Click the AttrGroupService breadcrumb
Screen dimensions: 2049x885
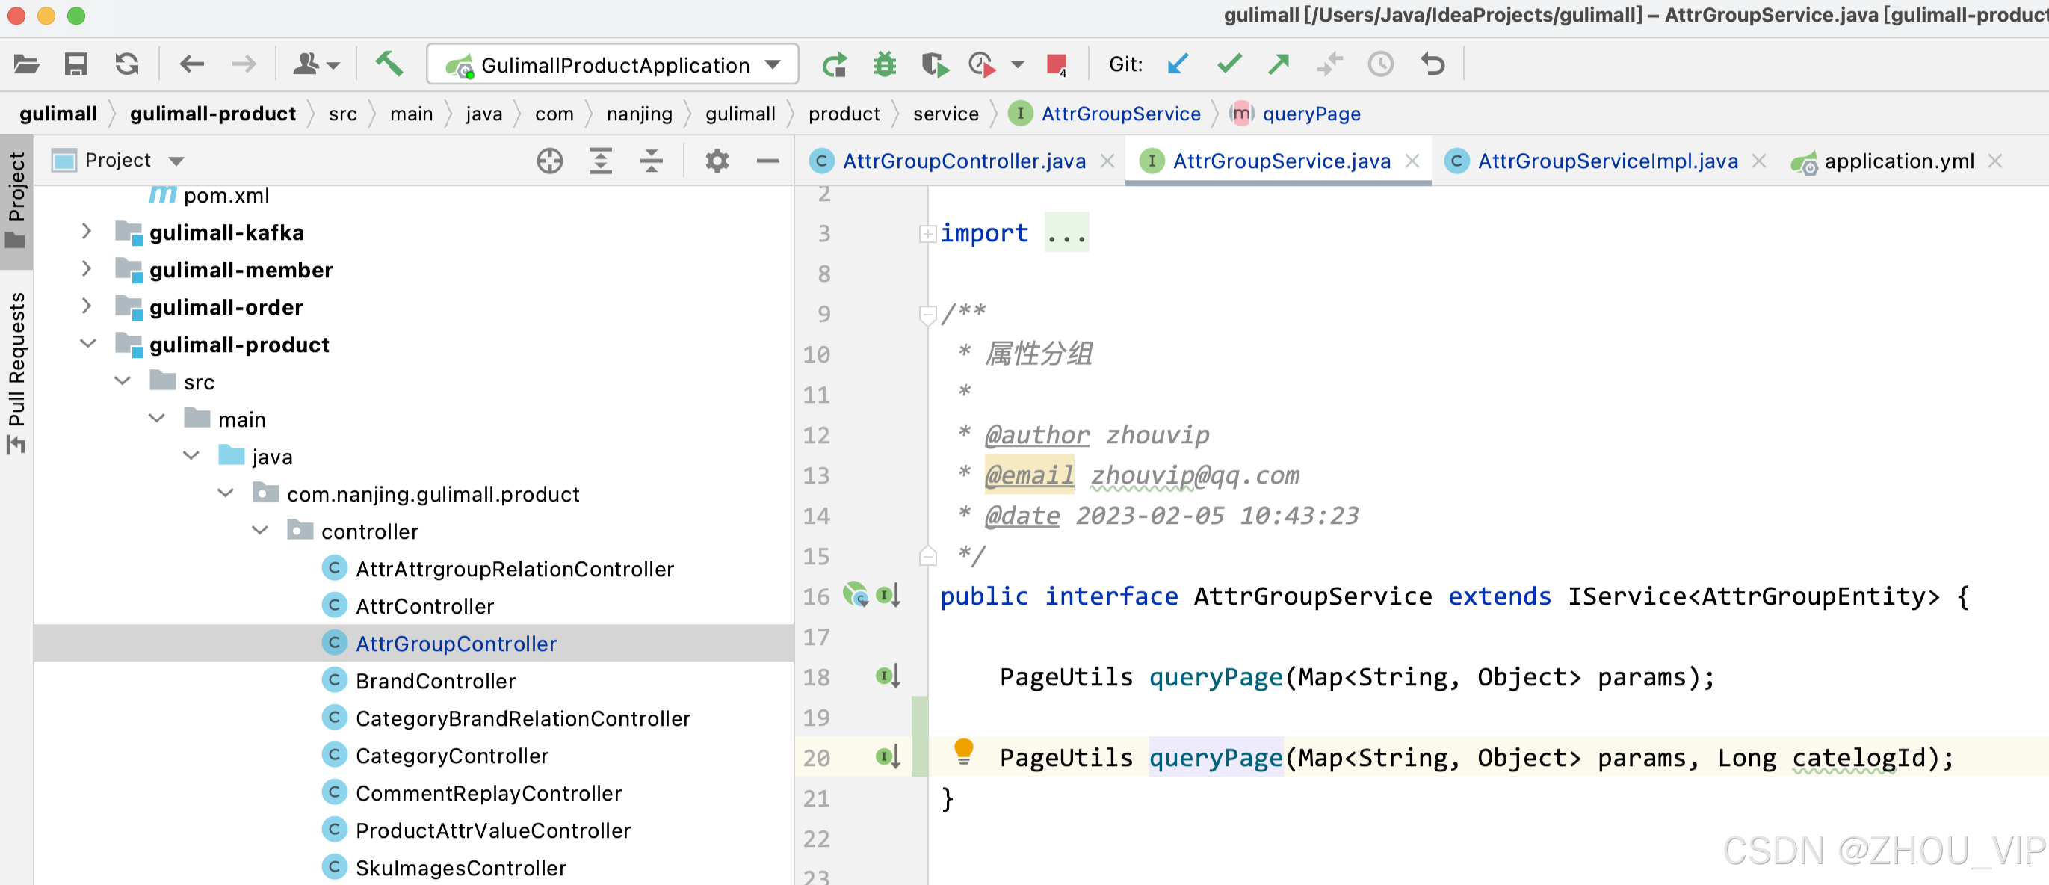click(x=1105, y=114)
